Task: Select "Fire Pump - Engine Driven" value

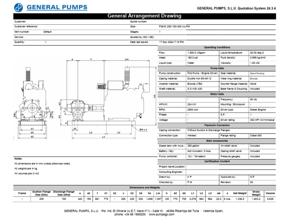Action: coord(202,73)
